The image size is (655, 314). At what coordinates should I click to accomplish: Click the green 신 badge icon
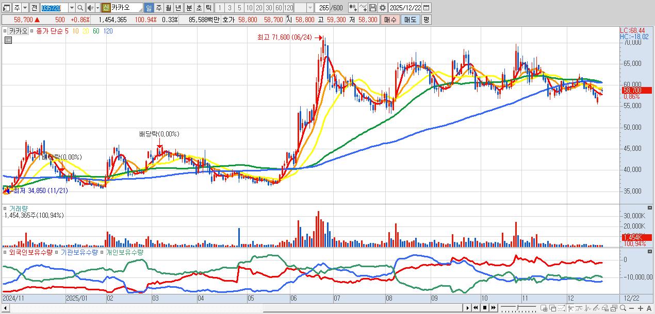coord(105,8)
